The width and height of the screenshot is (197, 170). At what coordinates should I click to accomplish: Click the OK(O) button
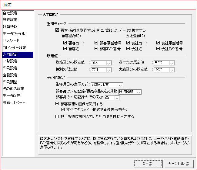(148, 163)
